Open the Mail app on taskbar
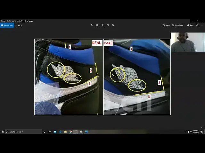 coord(55,132)
